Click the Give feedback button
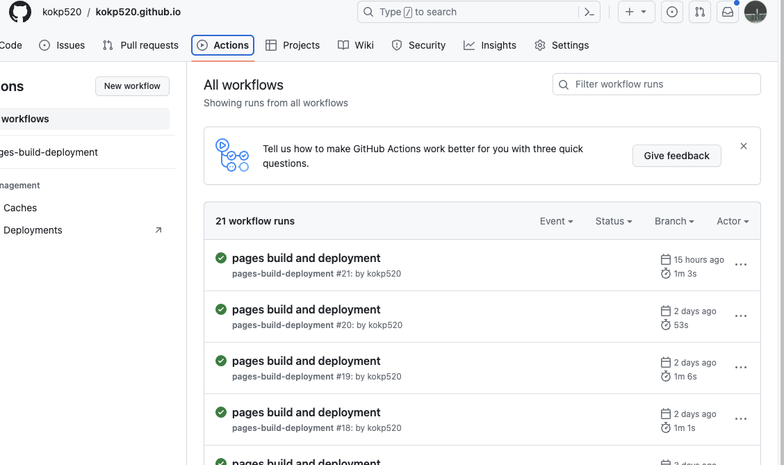Screen dimensions: 784x465 (x=676, y=156)
